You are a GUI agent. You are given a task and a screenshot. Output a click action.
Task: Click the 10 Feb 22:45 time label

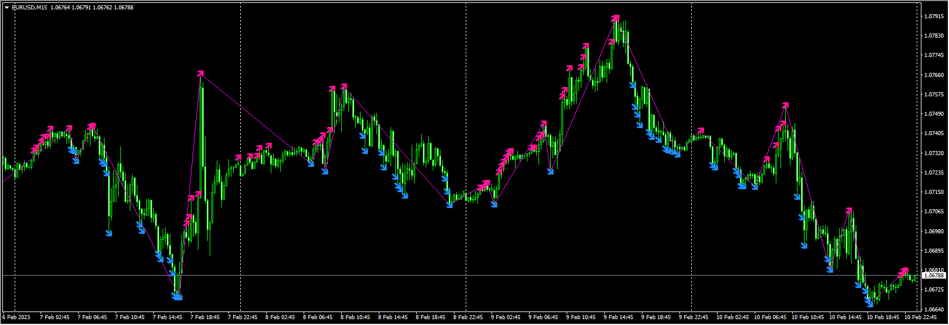[920, 317]
